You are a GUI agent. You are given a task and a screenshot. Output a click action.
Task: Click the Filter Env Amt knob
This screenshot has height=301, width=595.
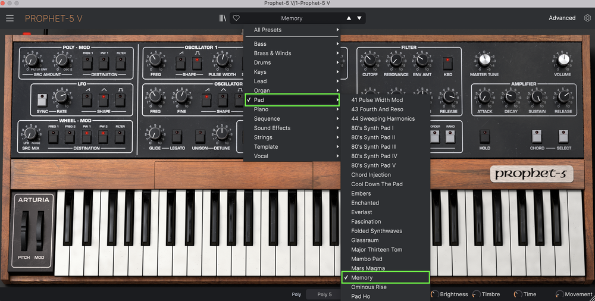(x=422, y=59)
